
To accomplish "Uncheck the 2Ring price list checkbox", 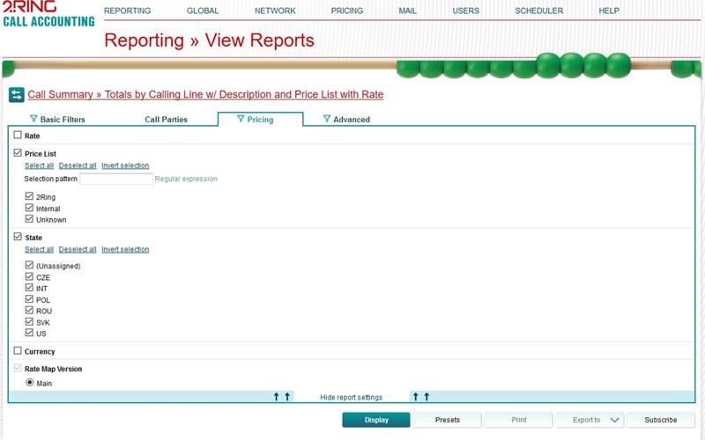I will pyautogui.click(x=30, y=197).
